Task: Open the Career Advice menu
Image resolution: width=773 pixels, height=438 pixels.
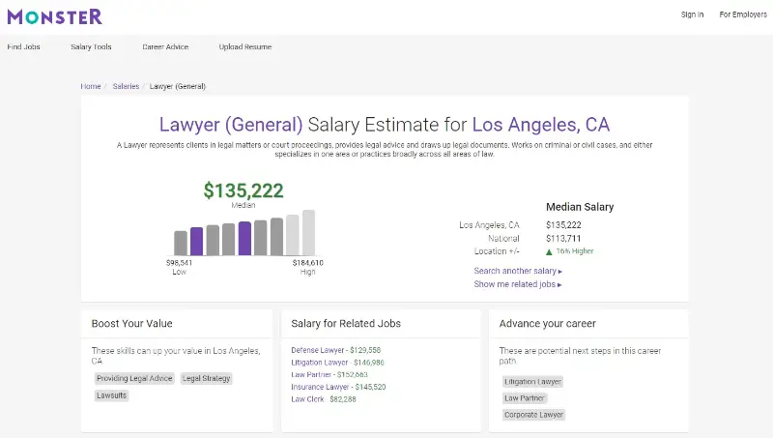Action: point(165,46)
